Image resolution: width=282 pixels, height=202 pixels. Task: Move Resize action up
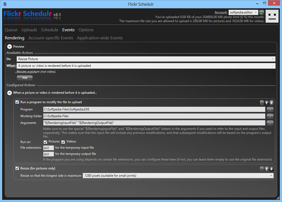pyautogui.click(x=266, y=169)
